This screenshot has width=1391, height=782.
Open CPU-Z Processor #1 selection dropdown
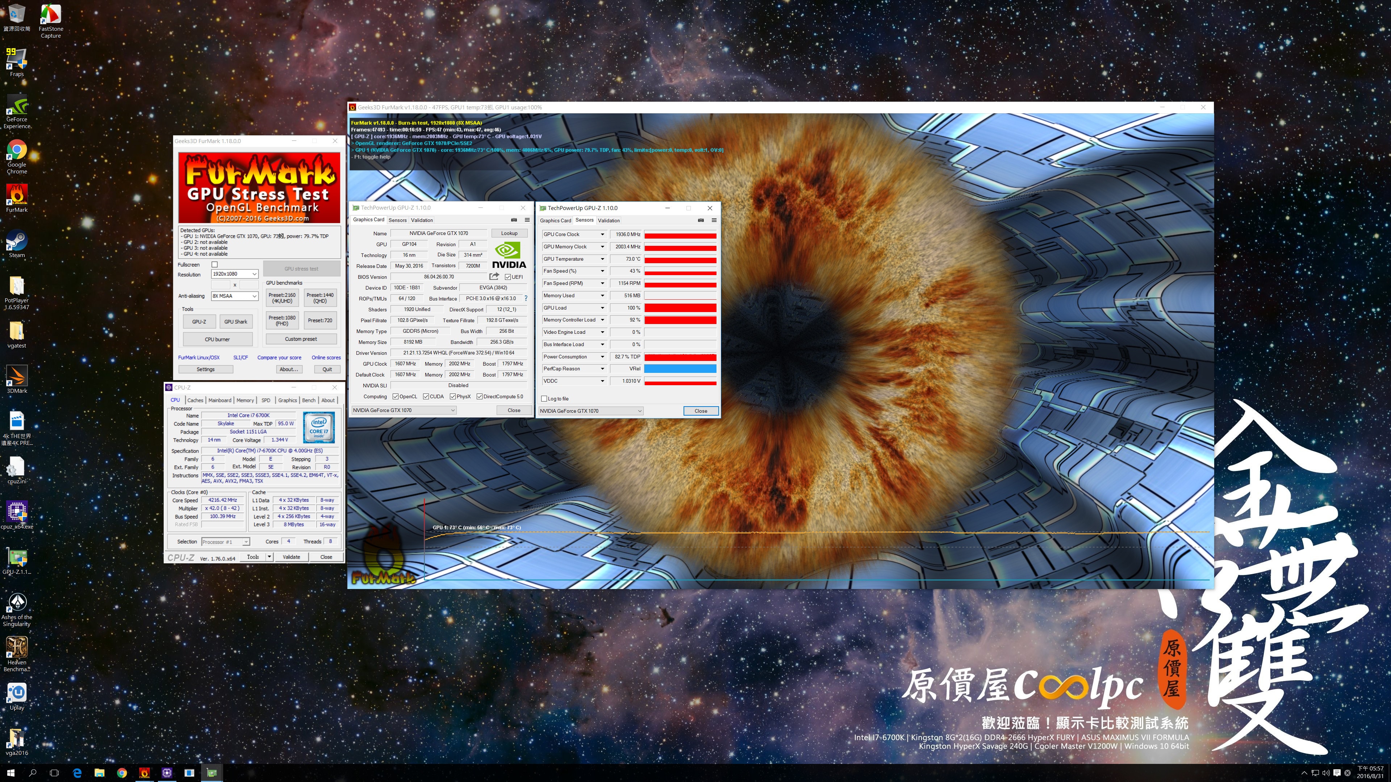[226, 542]
